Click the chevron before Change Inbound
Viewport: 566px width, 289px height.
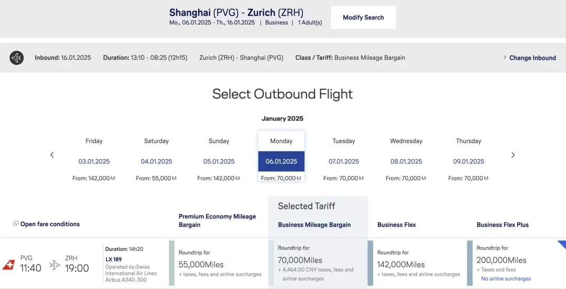click(x=505, y=58)
